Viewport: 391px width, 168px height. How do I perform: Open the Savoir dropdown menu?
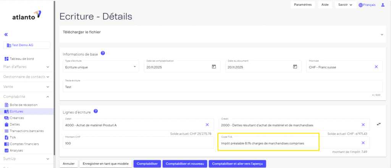coord(345,5)
